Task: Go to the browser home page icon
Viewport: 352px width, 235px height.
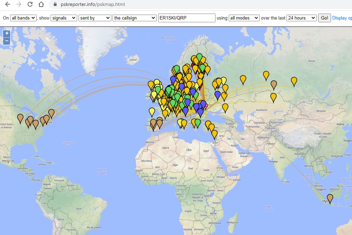Action: 41,5
